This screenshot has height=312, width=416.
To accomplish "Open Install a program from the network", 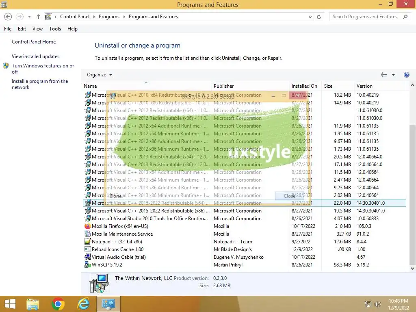I will tap(40, 84).
